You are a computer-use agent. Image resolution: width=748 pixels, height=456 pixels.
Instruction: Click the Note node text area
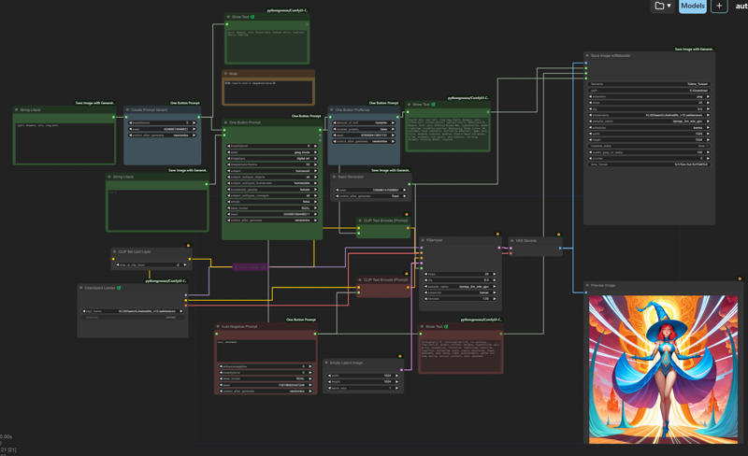coord(268,91)
